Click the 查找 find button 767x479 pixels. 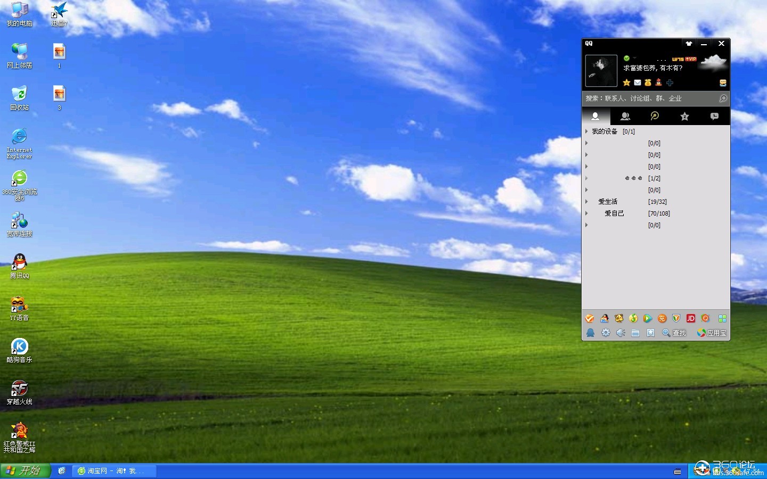(x=674, y=333)
